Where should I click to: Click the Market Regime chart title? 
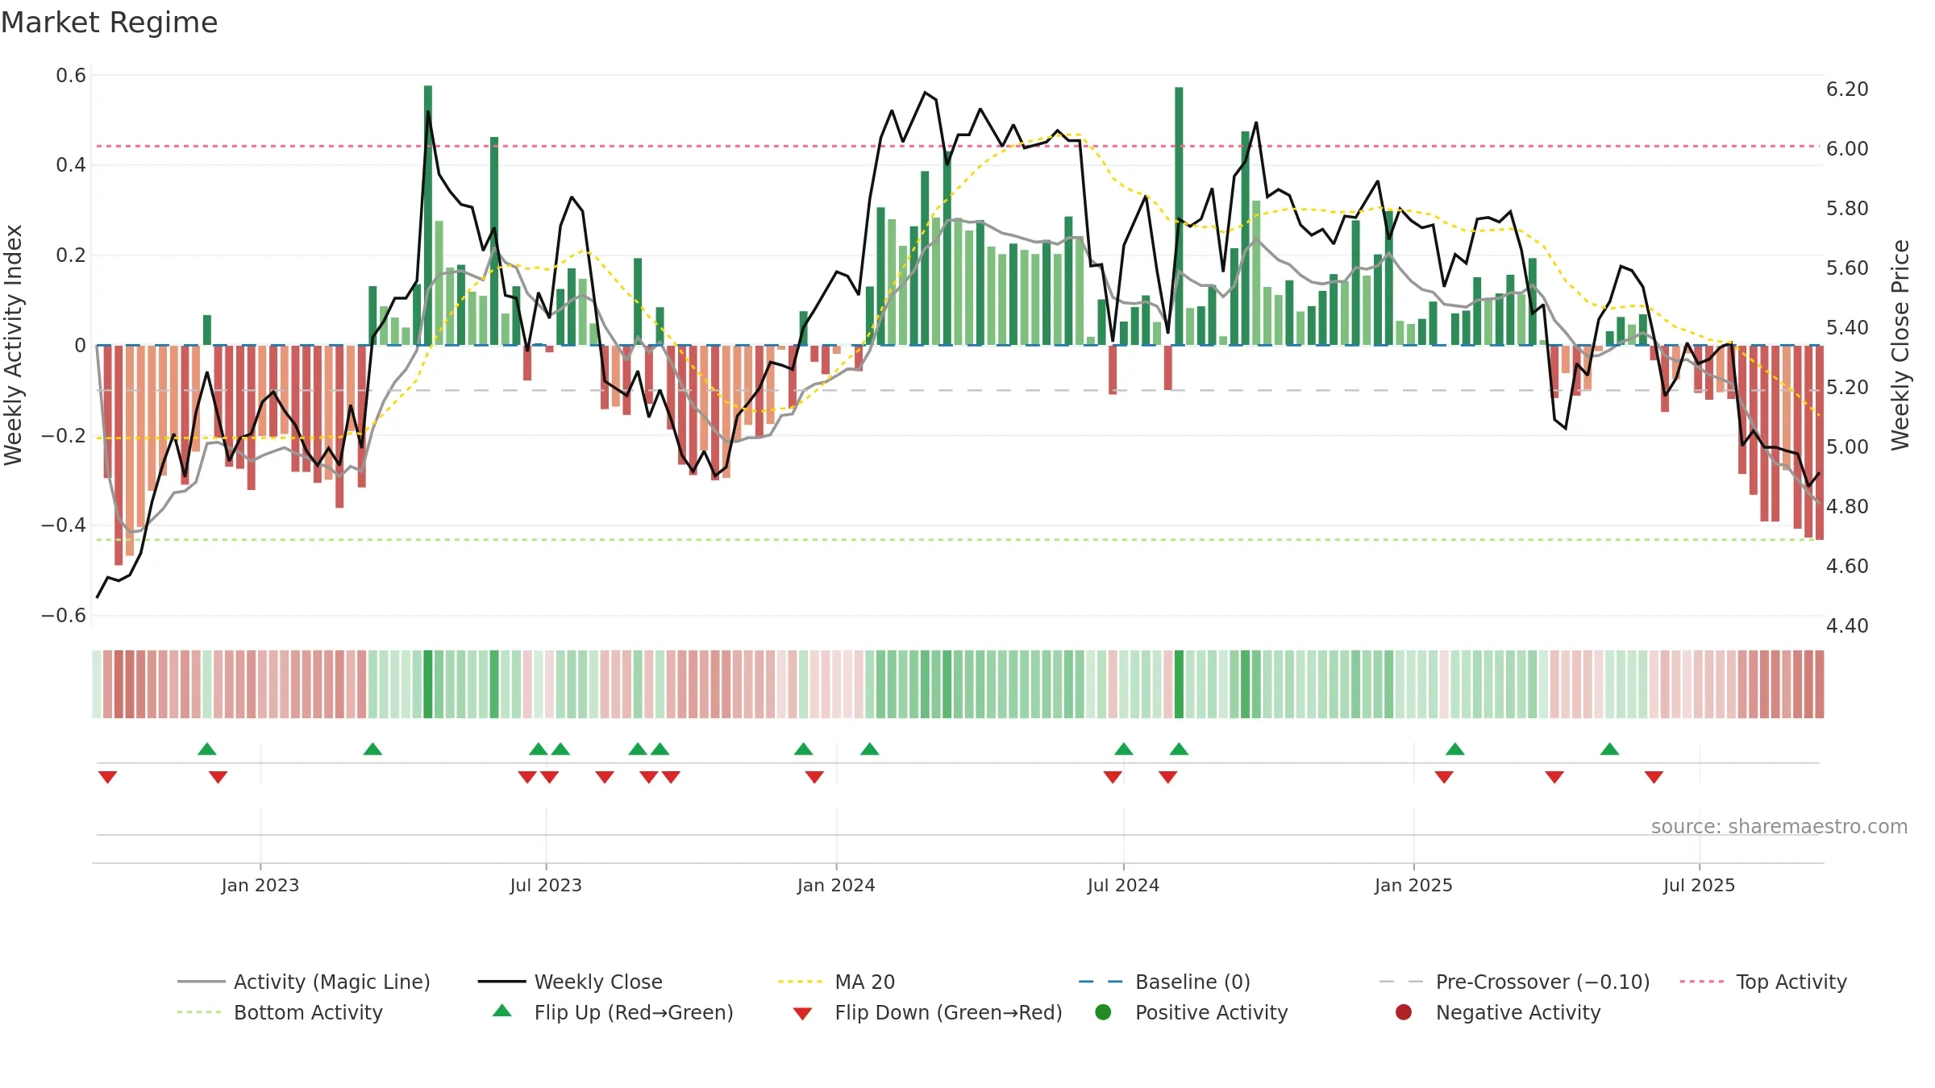(x=109, y=23)
